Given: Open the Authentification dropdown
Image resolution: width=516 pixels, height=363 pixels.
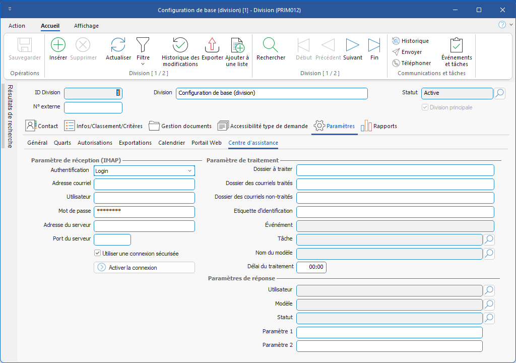Looking at the screenshot, I should pyautogui.click(x=189, y=171).
